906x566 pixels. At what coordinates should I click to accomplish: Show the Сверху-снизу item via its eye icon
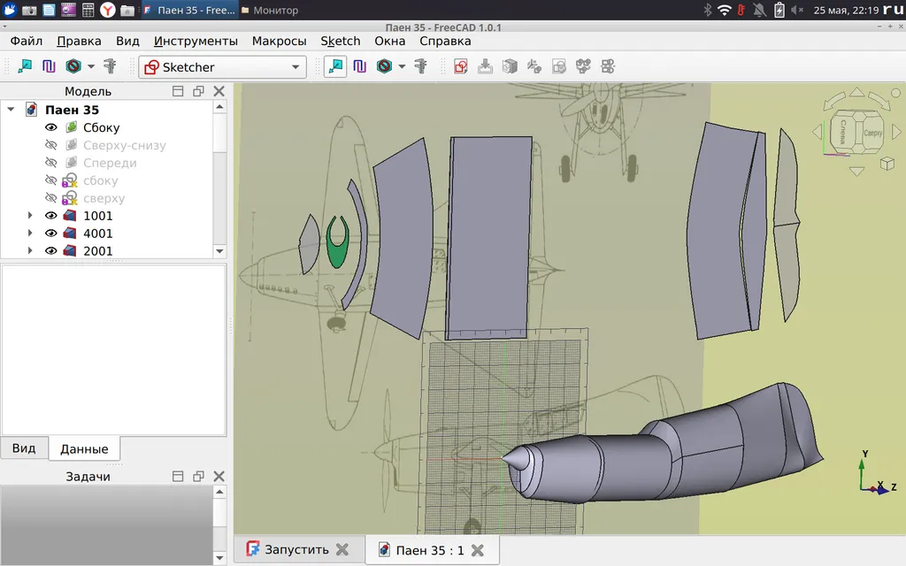(51, 145)
